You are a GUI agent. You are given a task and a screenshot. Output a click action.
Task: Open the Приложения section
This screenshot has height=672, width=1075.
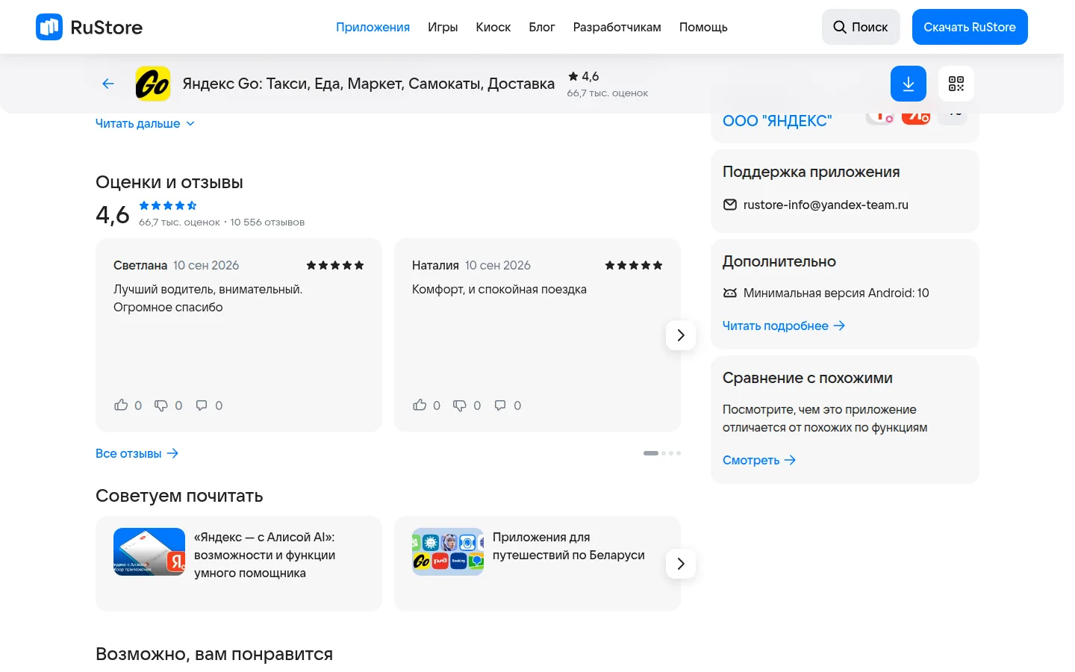(x=373, y=27)
